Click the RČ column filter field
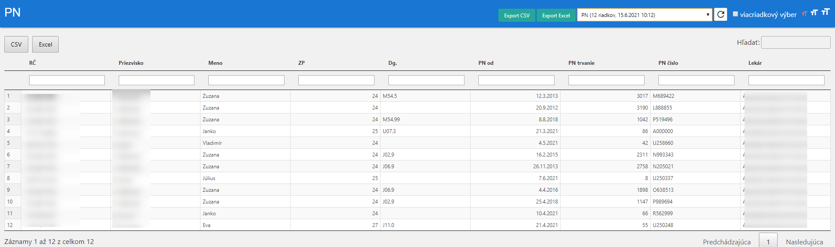The width and height of the screenshot is (835, 247). 67,80
